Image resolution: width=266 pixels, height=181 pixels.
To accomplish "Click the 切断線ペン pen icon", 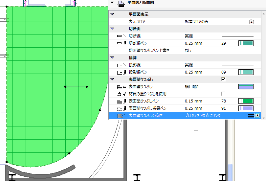I will tap(122, 43).
